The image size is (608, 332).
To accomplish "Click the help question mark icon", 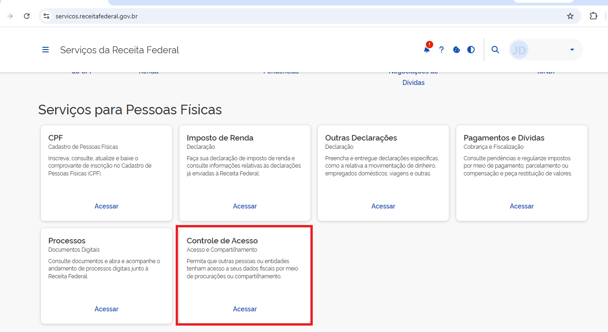I will (x=442, y=50).
